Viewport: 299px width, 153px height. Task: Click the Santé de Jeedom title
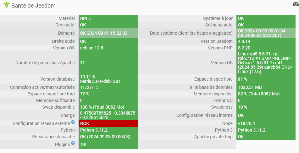[x=33, y=6]
